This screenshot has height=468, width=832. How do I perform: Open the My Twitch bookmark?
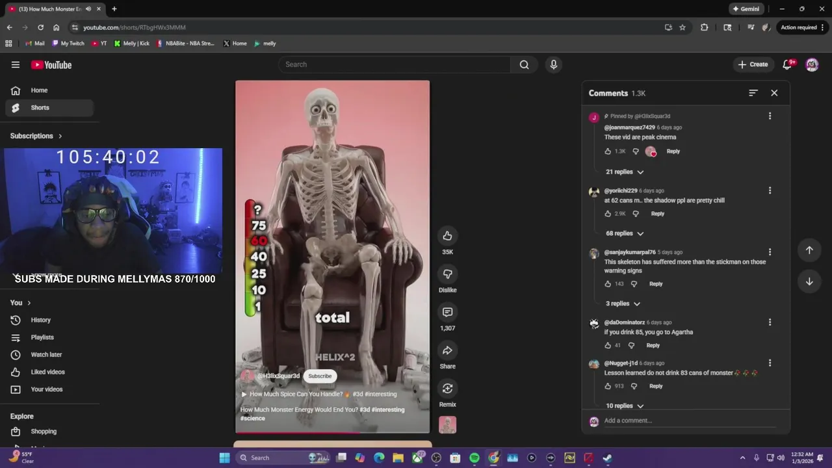coord(68,44)
